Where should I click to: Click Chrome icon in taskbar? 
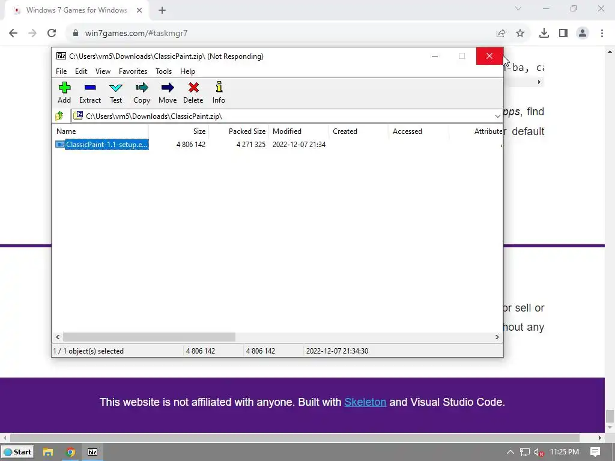(x=71, y=452)
